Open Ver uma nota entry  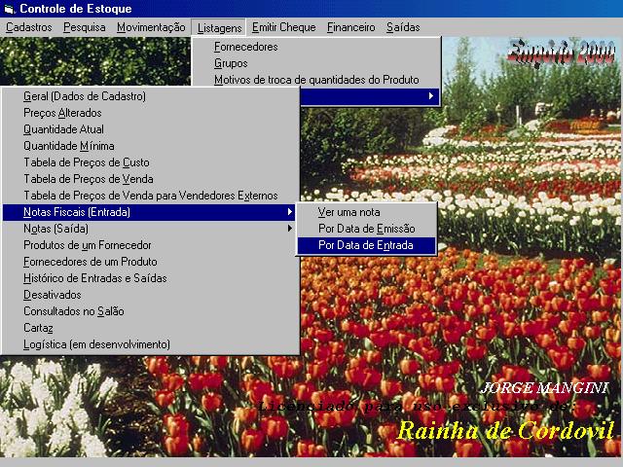[x=348, y=212]
